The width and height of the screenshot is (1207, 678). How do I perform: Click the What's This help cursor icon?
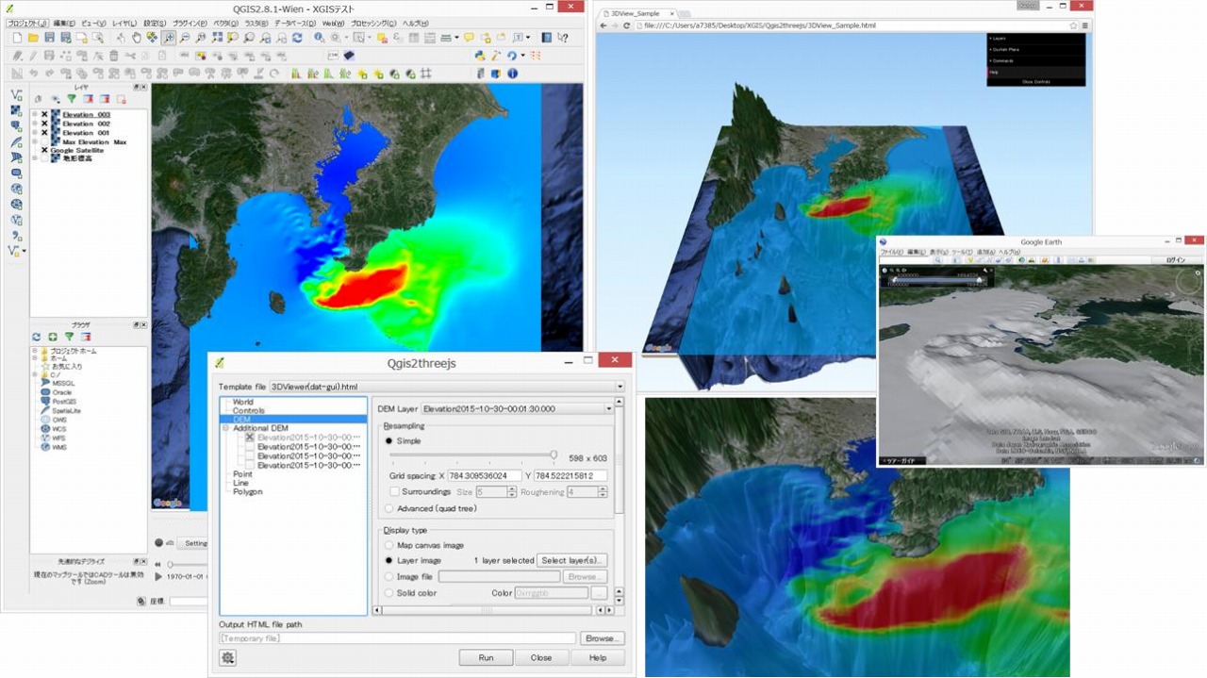point(563,38)
